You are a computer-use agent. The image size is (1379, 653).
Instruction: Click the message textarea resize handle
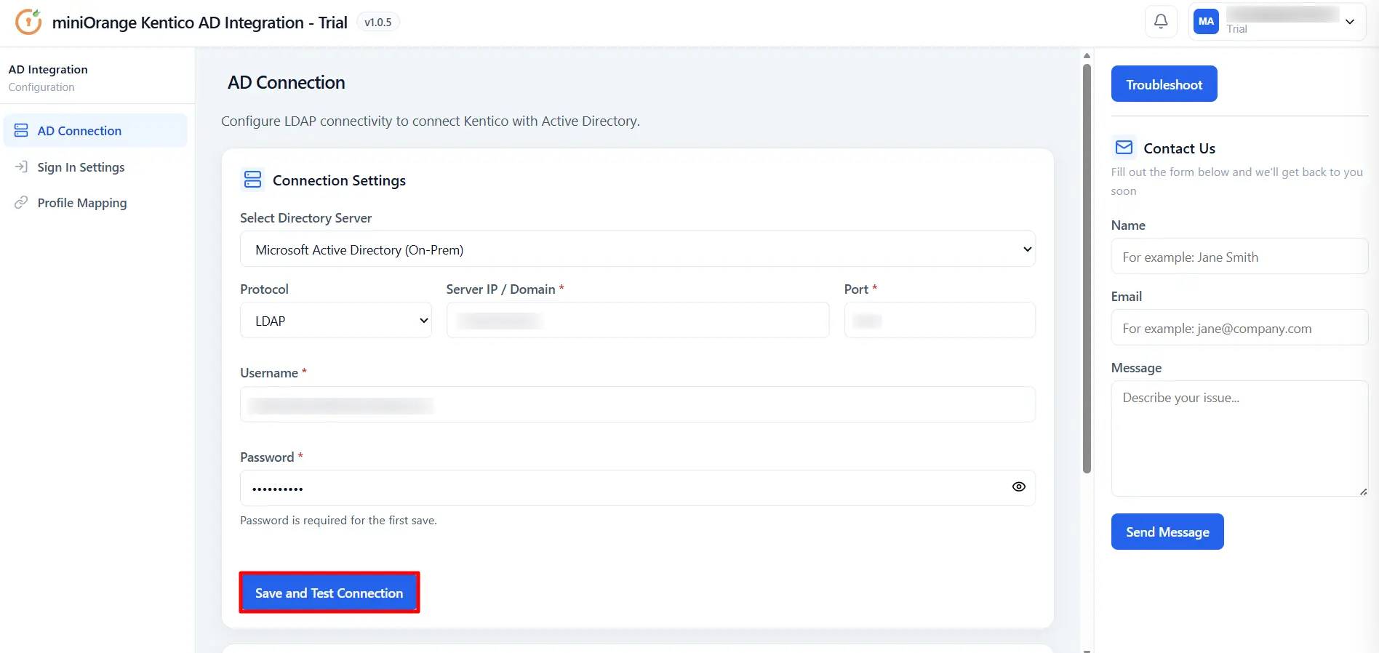tap(1363, 492)
